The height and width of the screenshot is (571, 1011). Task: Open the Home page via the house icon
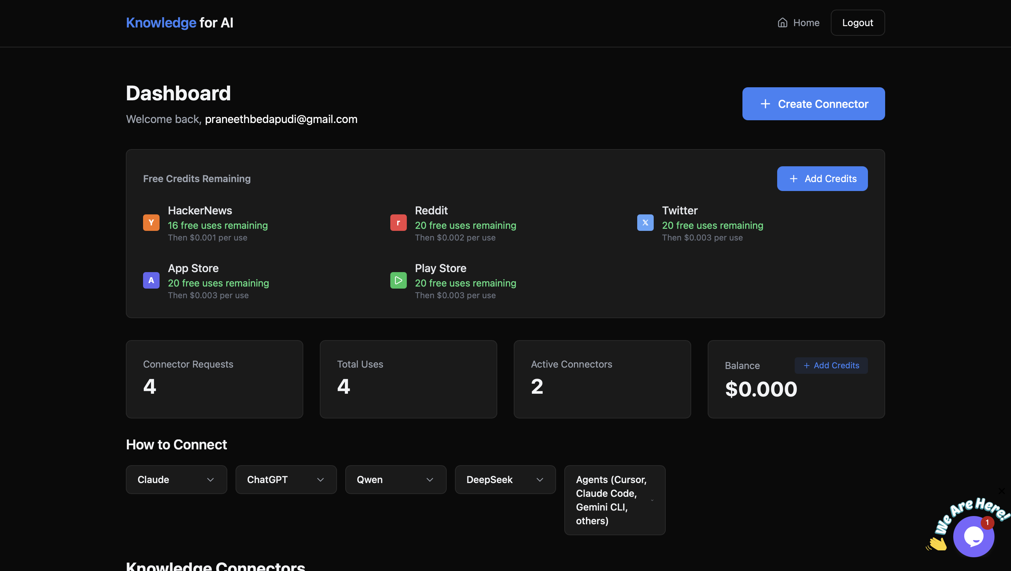coord(782,22)
